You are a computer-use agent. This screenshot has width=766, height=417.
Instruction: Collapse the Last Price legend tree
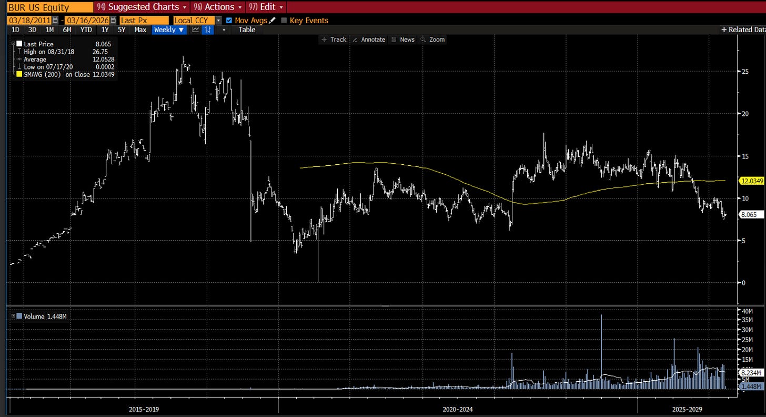coord(13,44)
